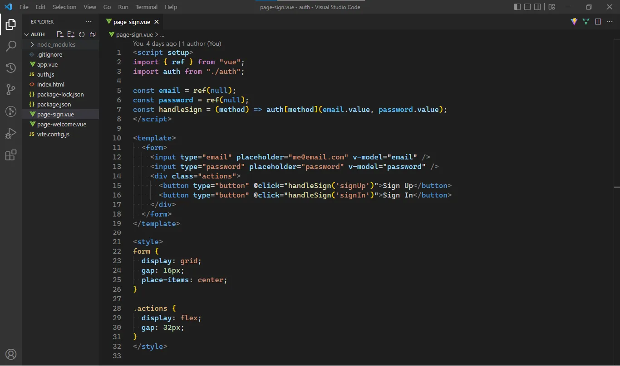The width and height of the screenshot is (620, 366).
Task: Open the Search view in the activity bar
Action: [11, 46]
